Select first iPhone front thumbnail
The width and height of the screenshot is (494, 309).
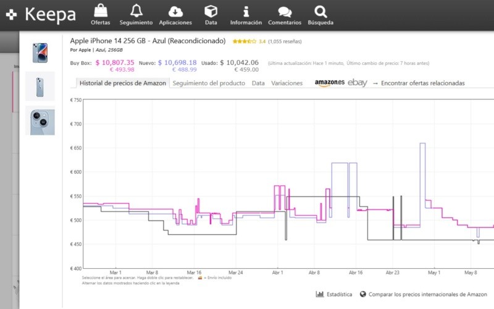pos(40,53)
